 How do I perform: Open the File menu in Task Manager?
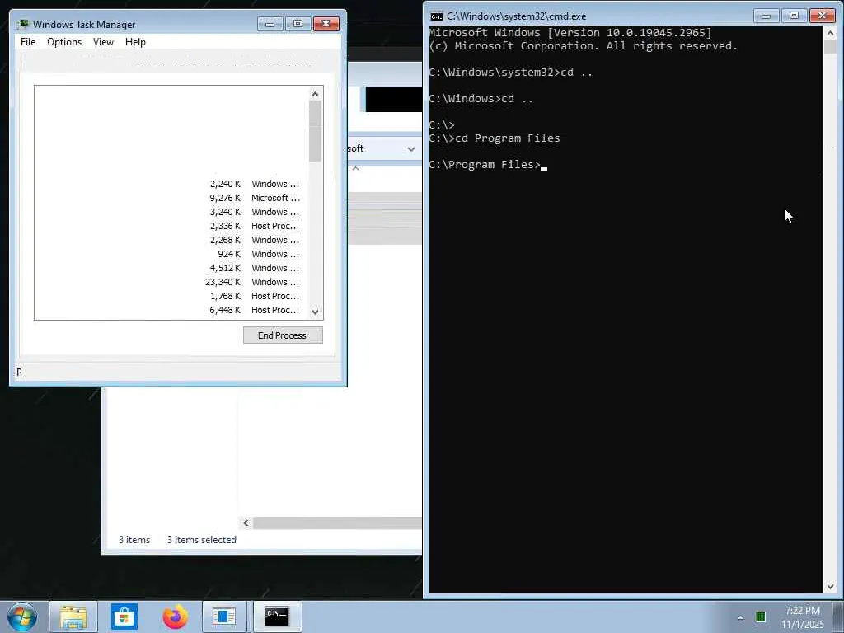[28, 42]
